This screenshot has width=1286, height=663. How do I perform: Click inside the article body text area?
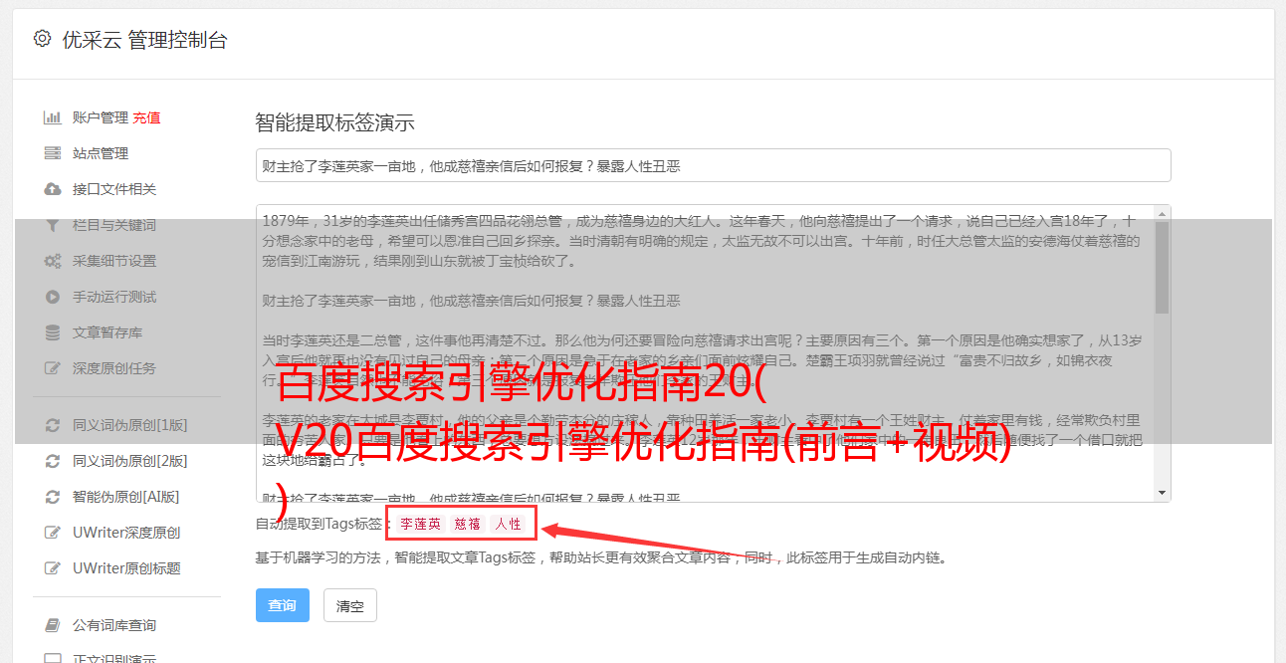[x=705, y=353]
